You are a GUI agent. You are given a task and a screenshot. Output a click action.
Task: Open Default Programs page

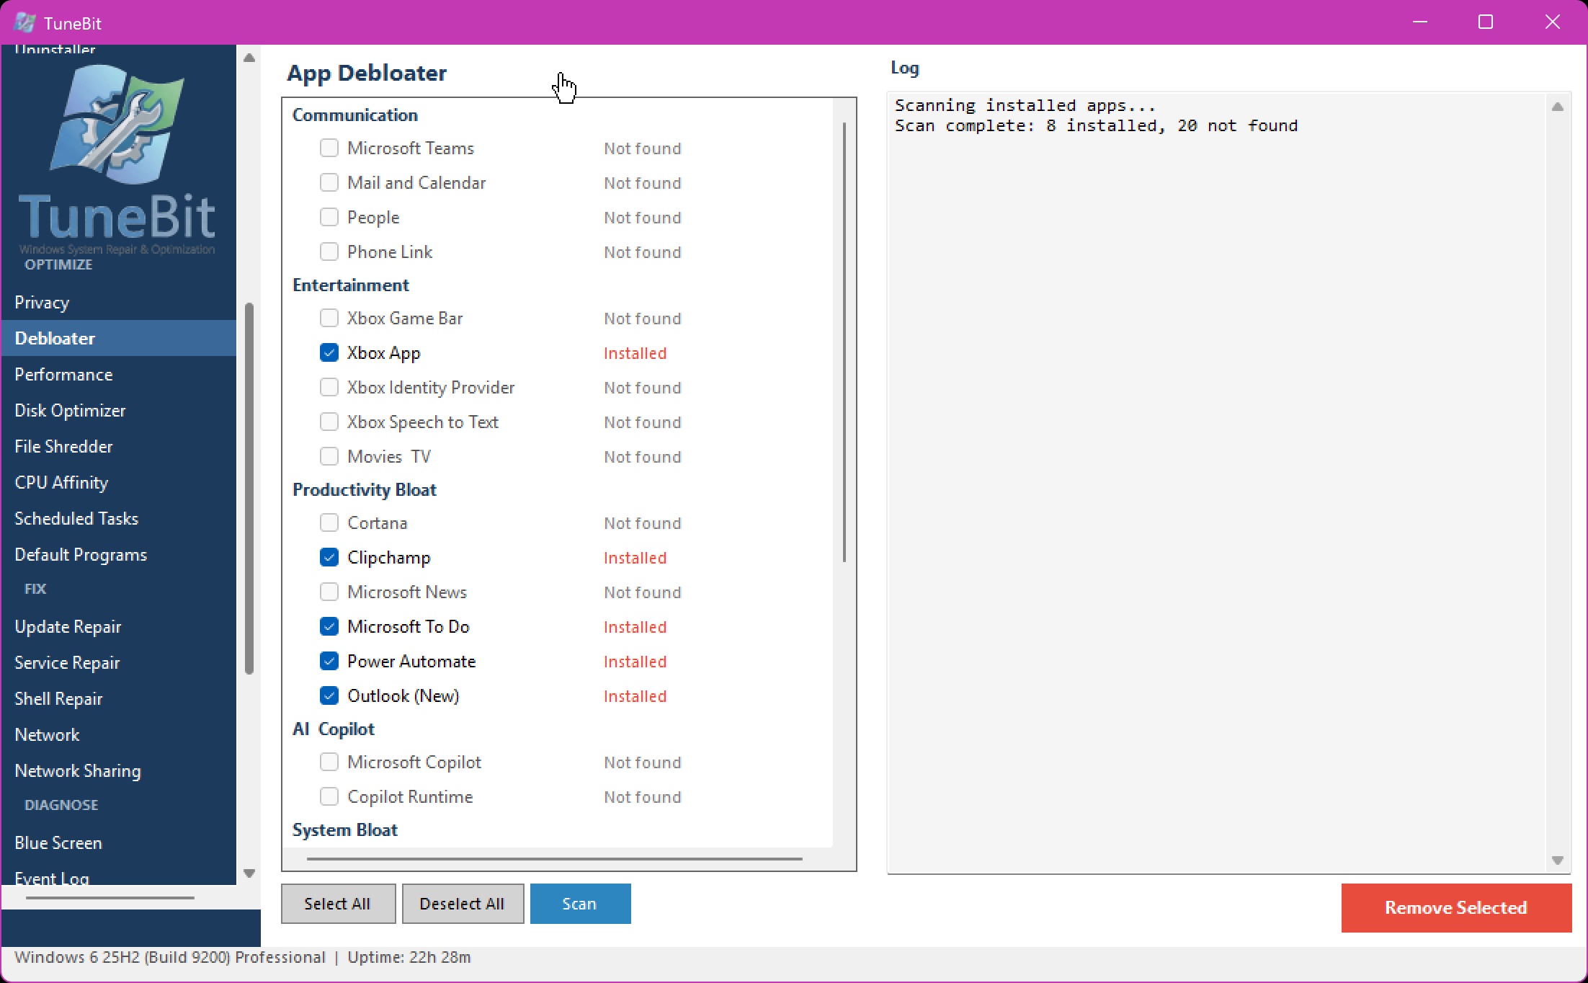(x=119, y=554)
